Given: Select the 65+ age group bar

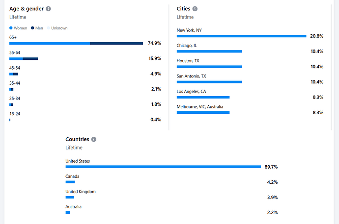Looking at the screenshot, I should pyautogui.click(x=76, y=44).
